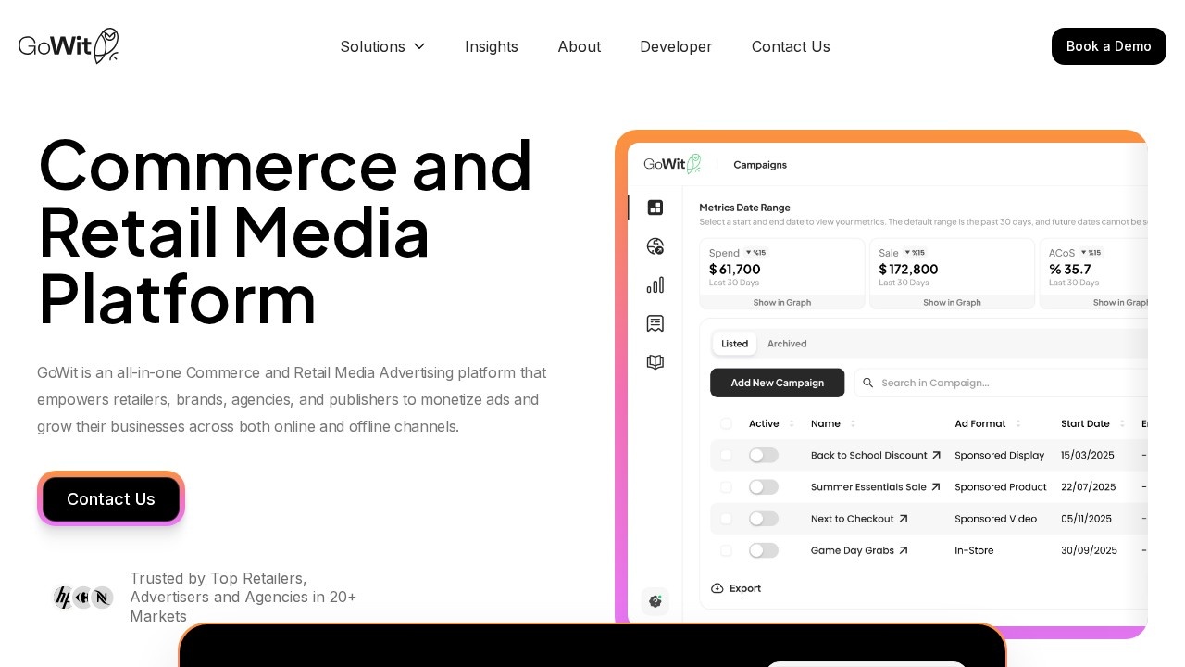This screenshot has width=1185, height=667.
Task: Enable the Next to Checkout campaign switch
Action: tap(764, 519)
